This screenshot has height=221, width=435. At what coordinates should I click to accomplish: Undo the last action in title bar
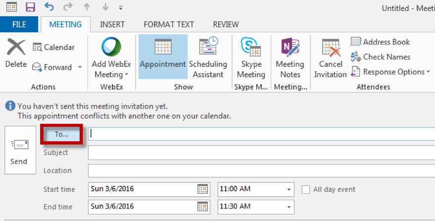click(x=49, y=8)
